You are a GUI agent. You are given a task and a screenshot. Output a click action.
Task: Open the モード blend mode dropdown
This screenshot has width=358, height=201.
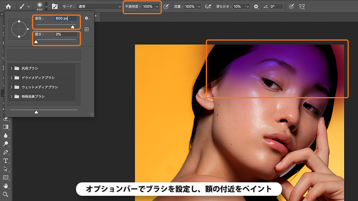coord(99,7)
